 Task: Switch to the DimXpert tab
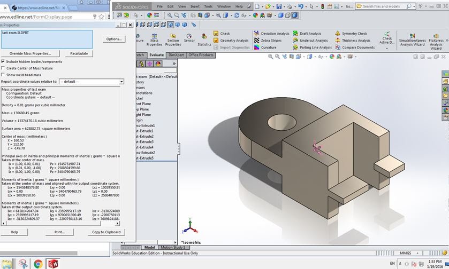[176, 55]
